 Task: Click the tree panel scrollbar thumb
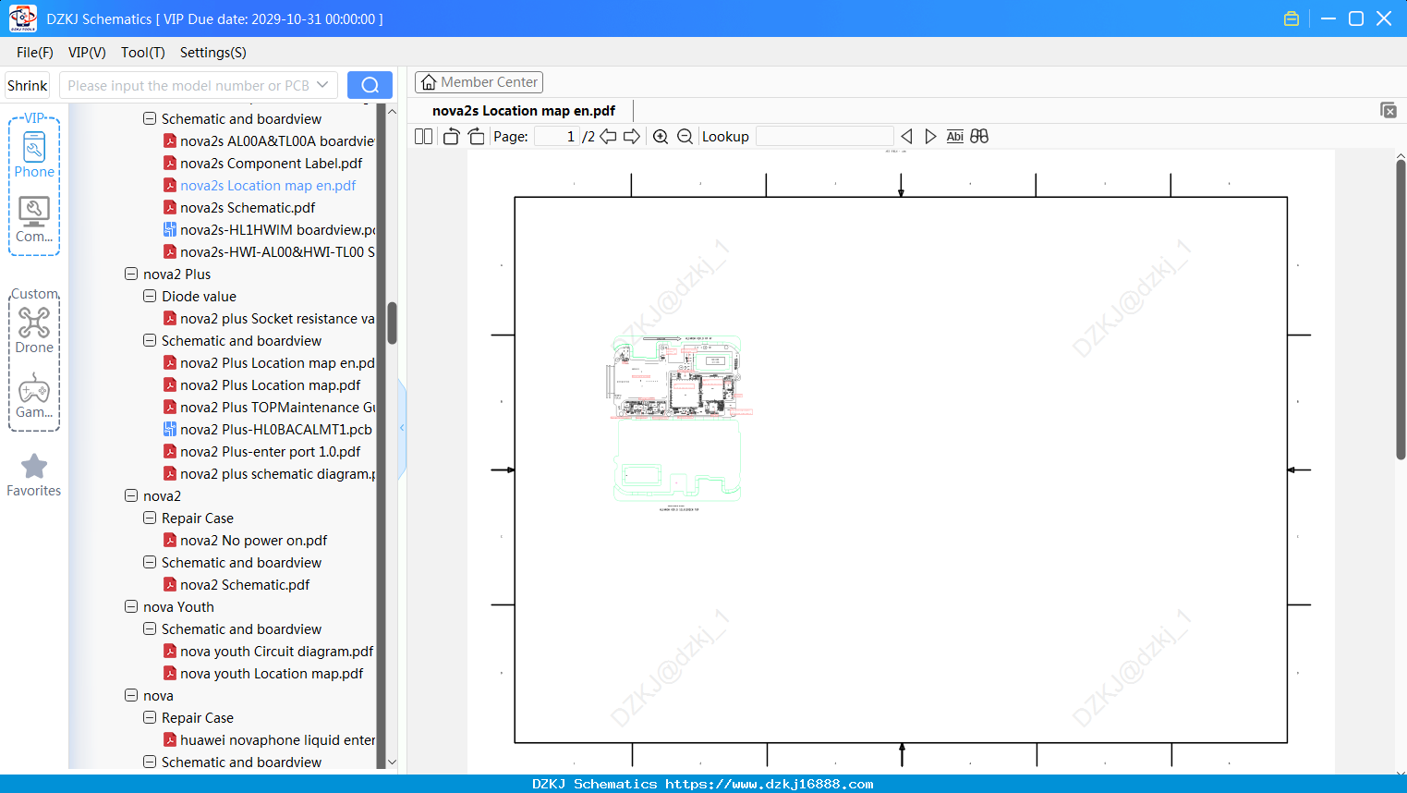click(392, 323)
